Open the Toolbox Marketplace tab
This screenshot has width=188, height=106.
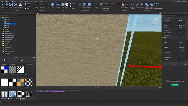pos(5,60)
